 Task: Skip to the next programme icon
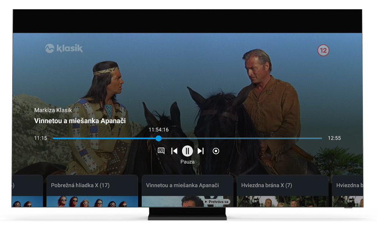tap(201, 151)
